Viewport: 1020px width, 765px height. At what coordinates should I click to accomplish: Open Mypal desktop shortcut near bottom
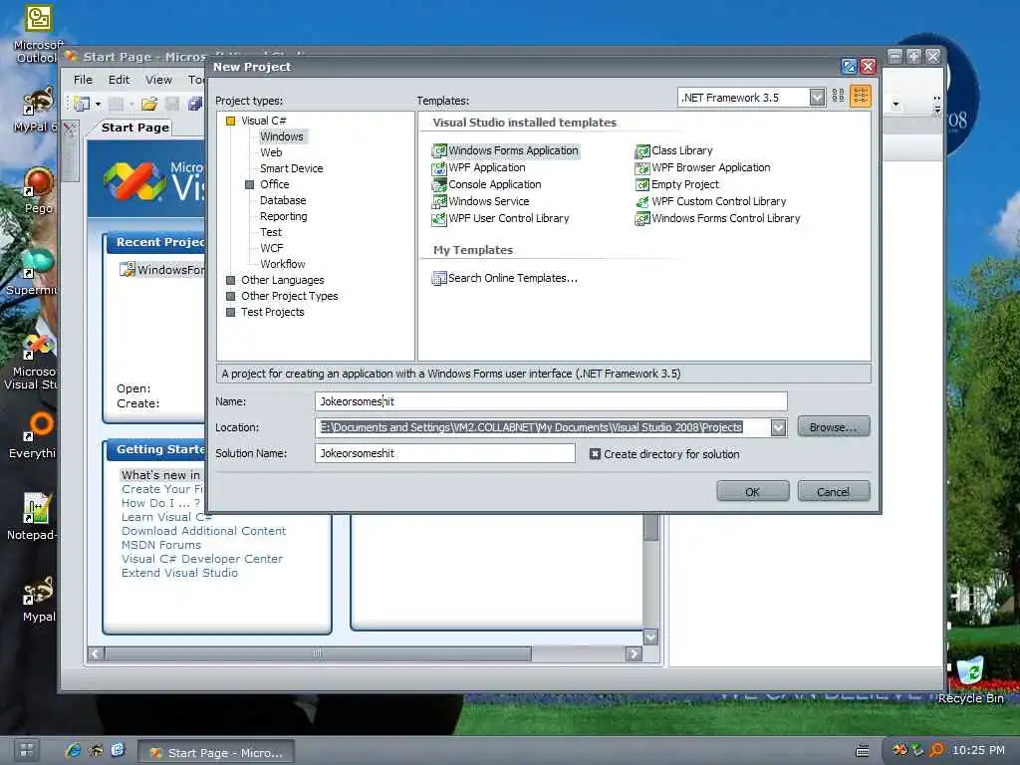(39, 599)
